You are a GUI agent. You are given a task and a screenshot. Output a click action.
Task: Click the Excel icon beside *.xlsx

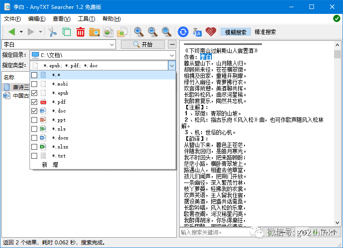pyautogui.click(x=43, y=147)
